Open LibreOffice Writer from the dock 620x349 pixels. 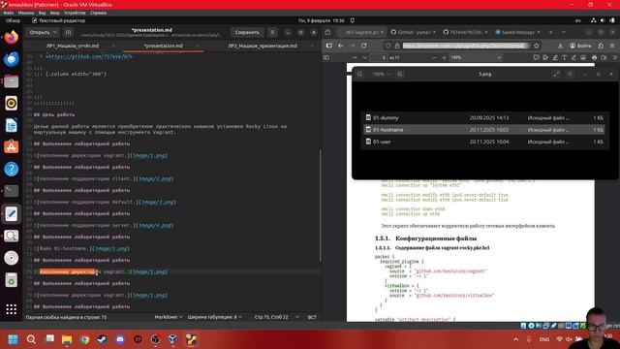click(x=11, y=125)
